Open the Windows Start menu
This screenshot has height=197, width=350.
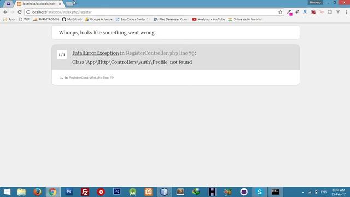point(7,192)
